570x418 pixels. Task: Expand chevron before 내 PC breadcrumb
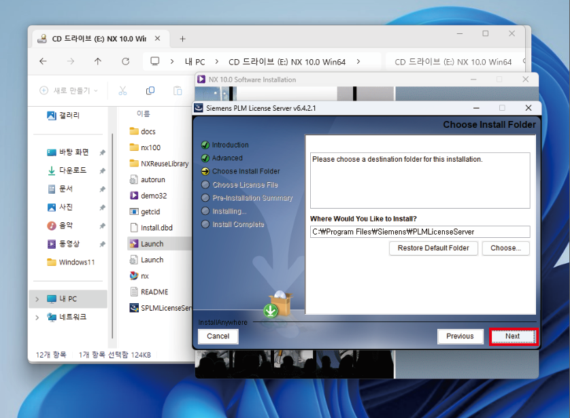(172, 62)
